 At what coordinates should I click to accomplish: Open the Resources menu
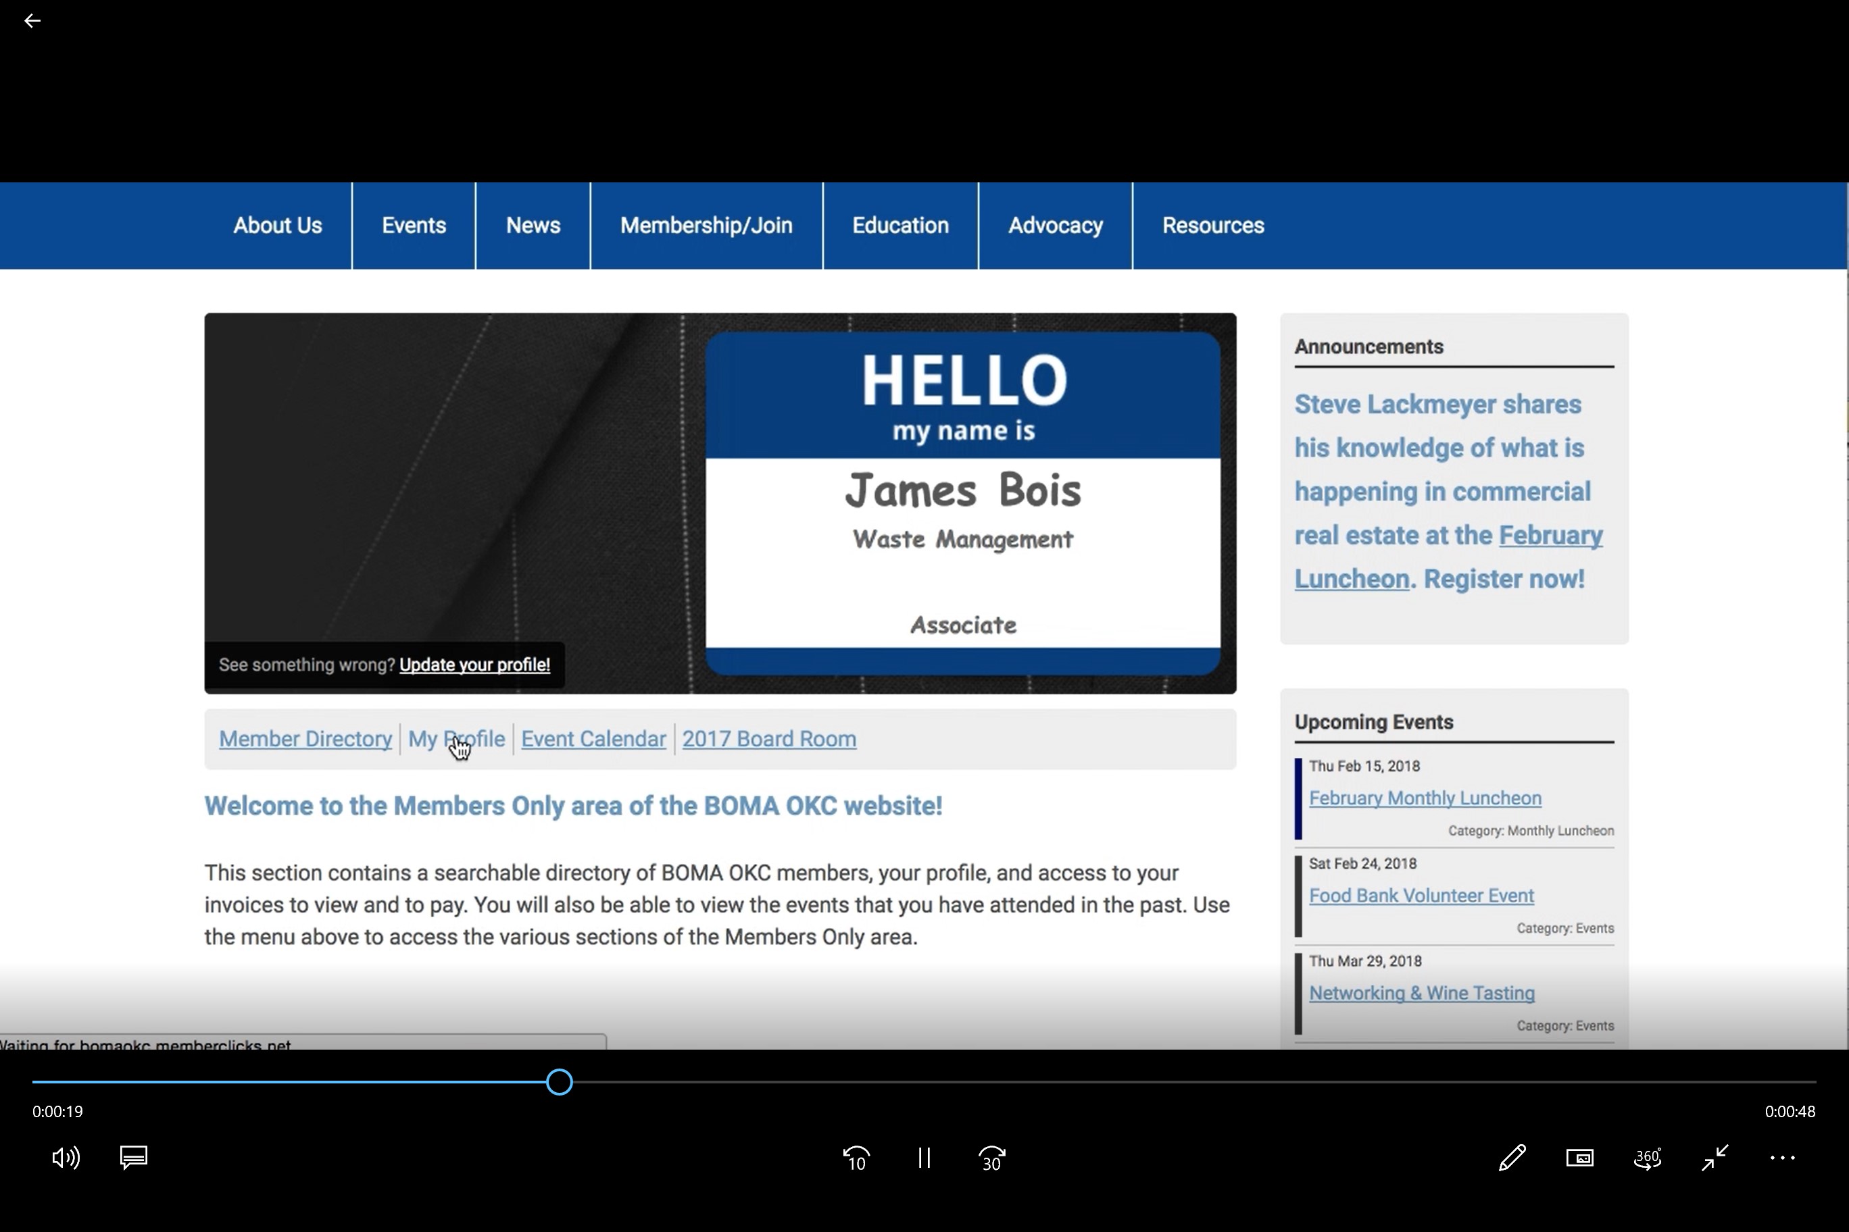[1213, 226]
